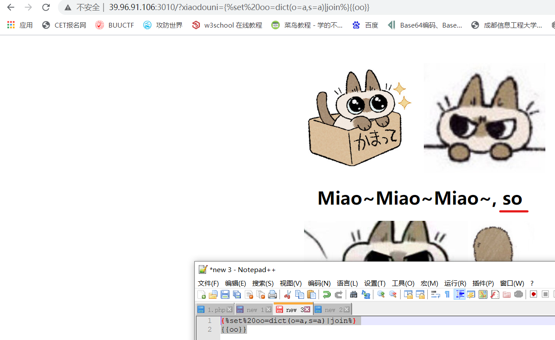This screenshot has width=555, height=340.
Task: Open Replace with the toolbar icon
Action: 365,294
